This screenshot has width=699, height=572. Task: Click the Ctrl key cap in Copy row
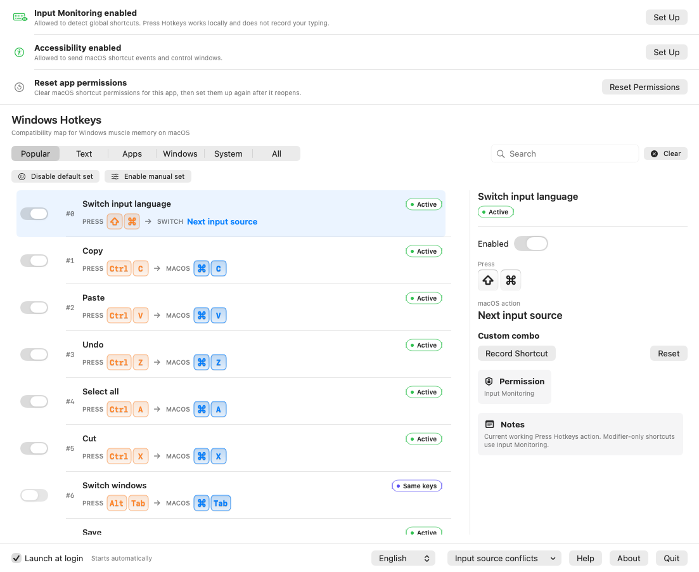(x=119, y=269)
